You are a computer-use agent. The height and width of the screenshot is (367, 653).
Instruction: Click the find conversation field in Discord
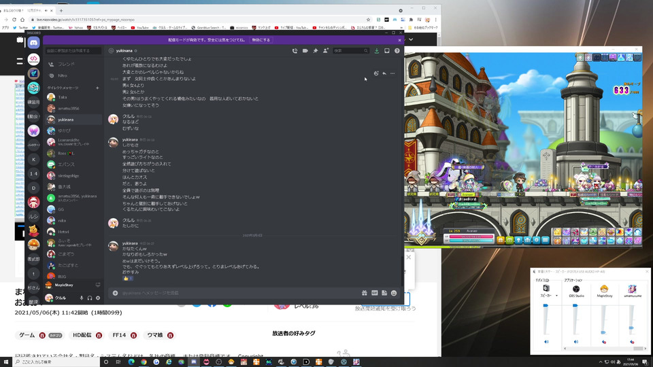click(x=73, y=51)
